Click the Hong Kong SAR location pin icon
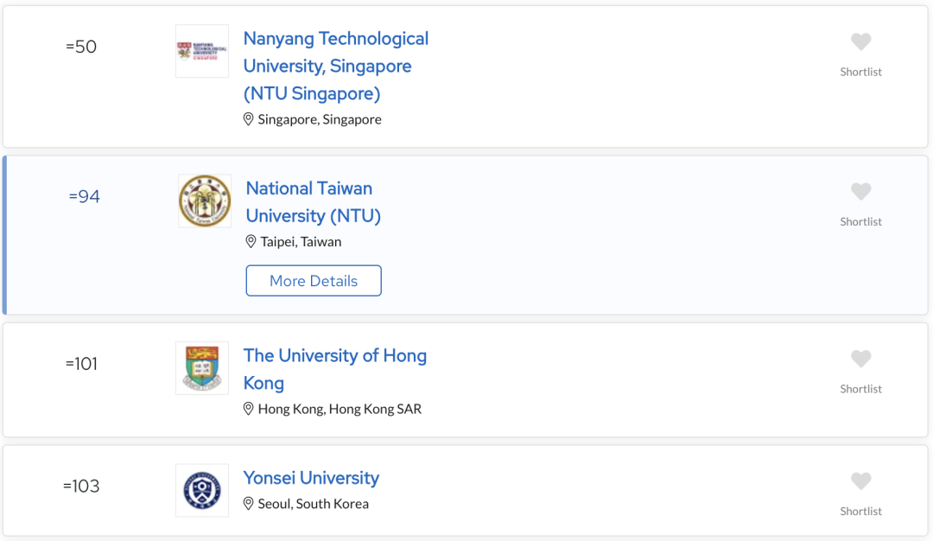This screenshot has height=541, width=933. 249,409
